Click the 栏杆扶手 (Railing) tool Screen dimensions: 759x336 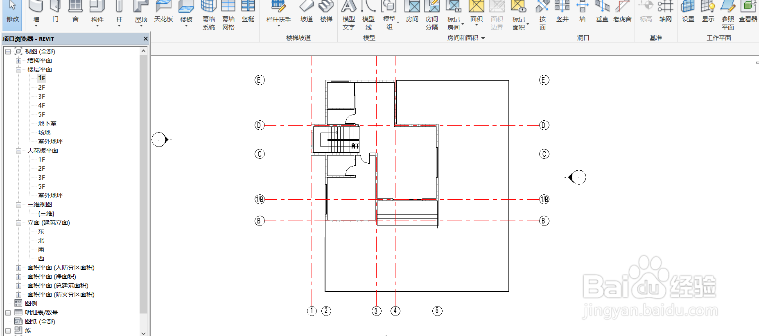(278, 14)
